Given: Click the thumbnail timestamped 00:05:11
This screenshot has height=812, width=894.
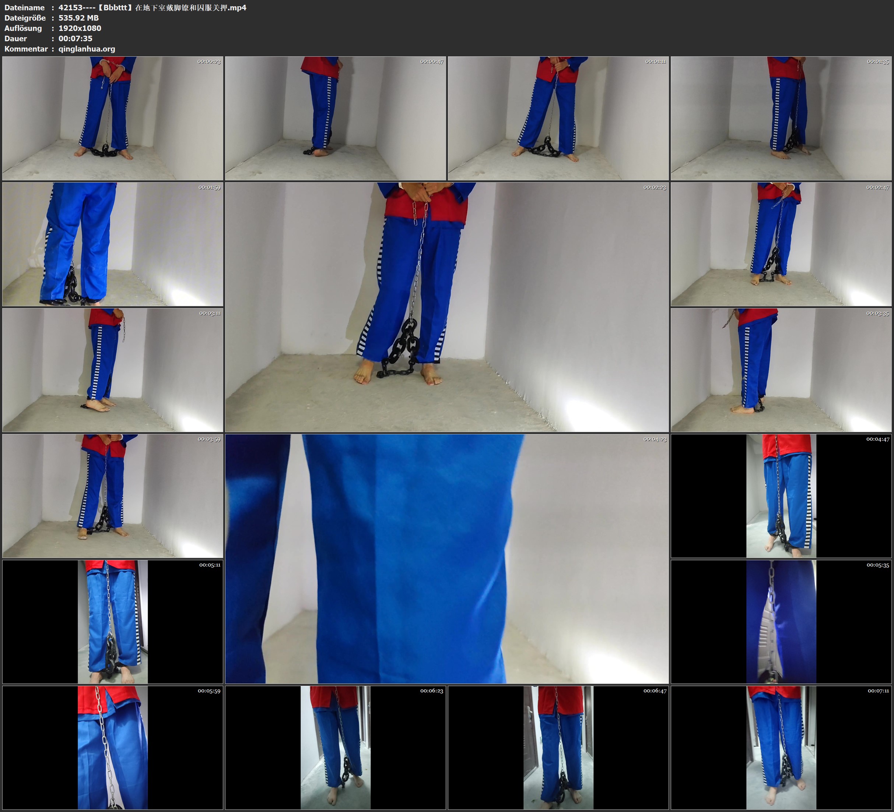Looking at the screenshot, I should (x=113, y=622).
